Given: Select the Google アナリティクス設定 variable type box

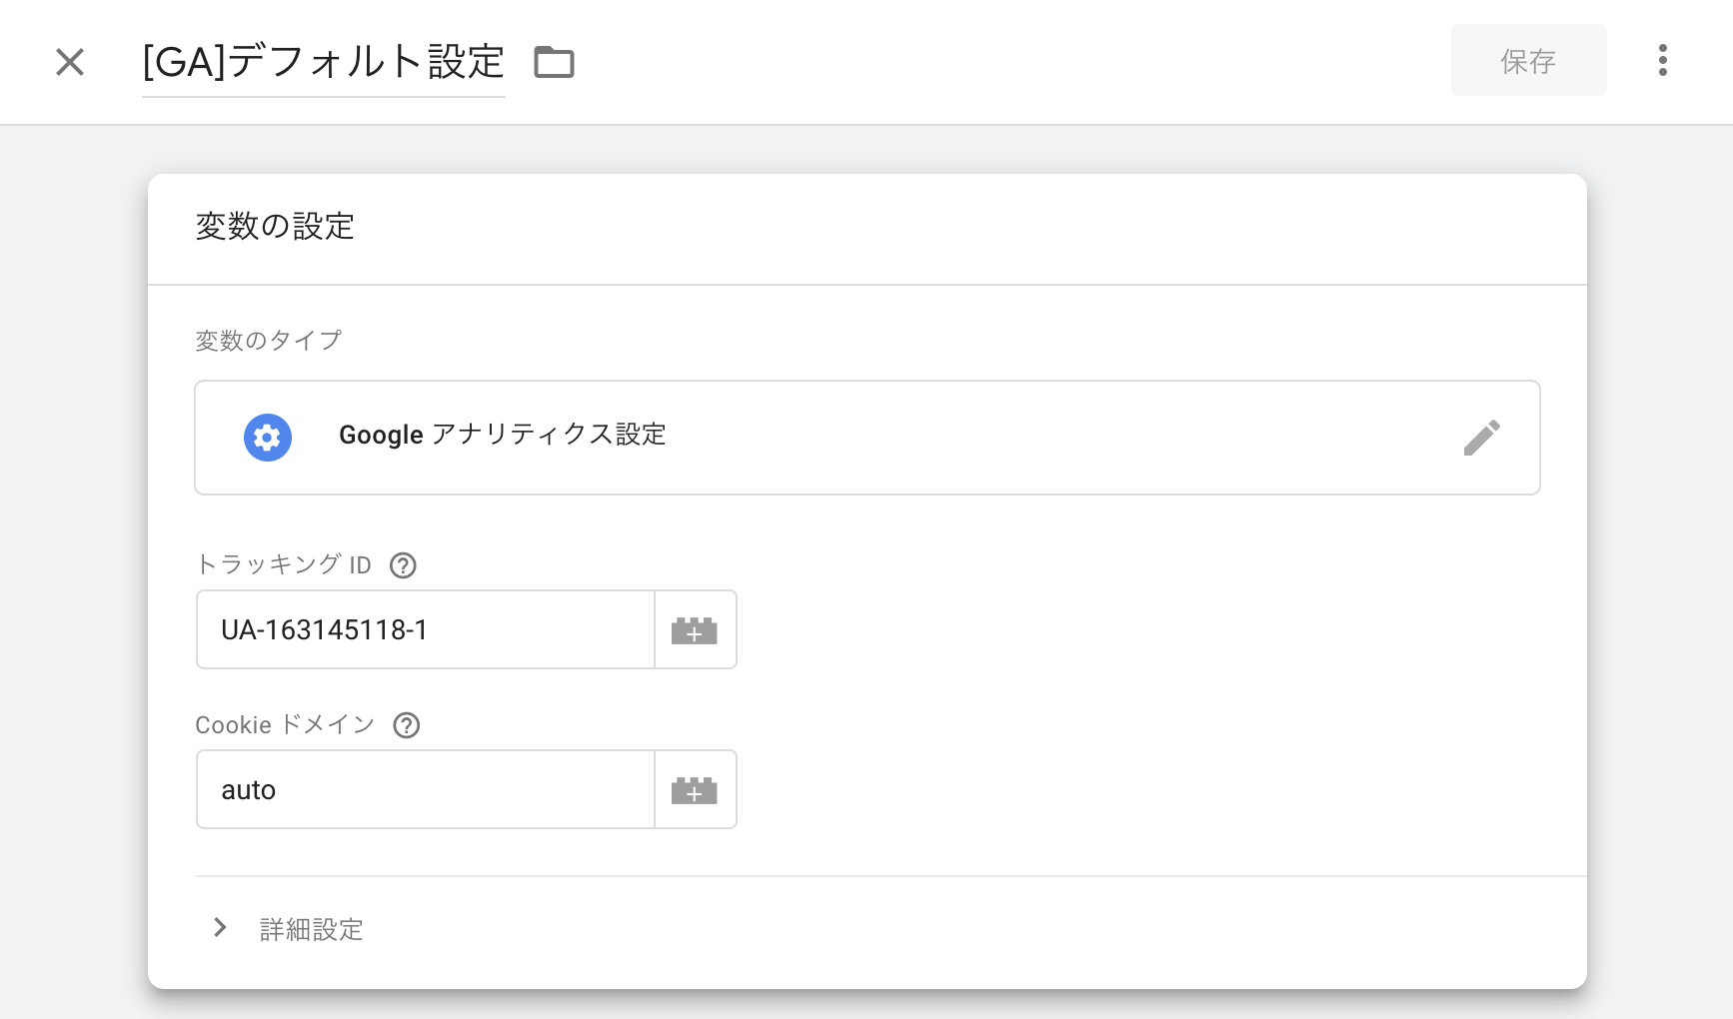Looking at the screenshot, I should point(867,438).
